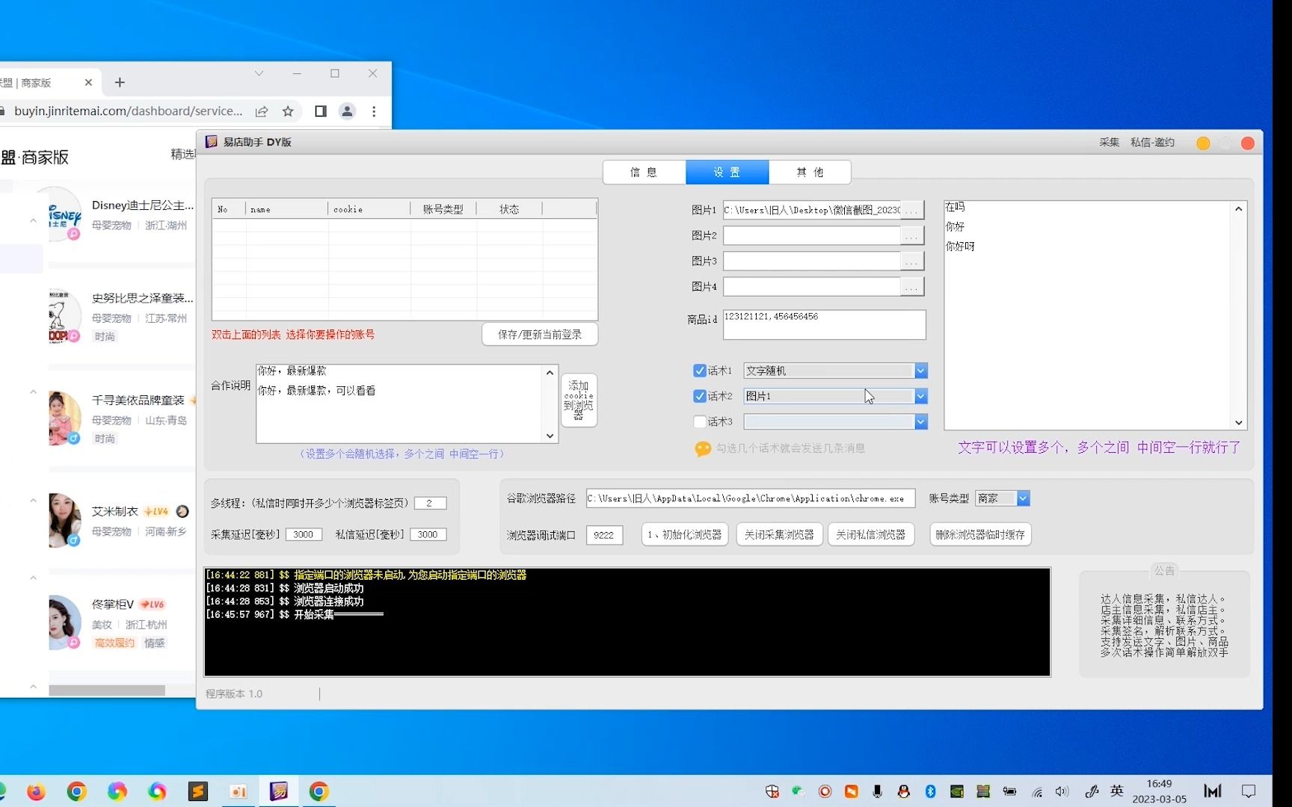Switch to the 信息 tab
Viewport: 1292px width, 807px height.
645,172
